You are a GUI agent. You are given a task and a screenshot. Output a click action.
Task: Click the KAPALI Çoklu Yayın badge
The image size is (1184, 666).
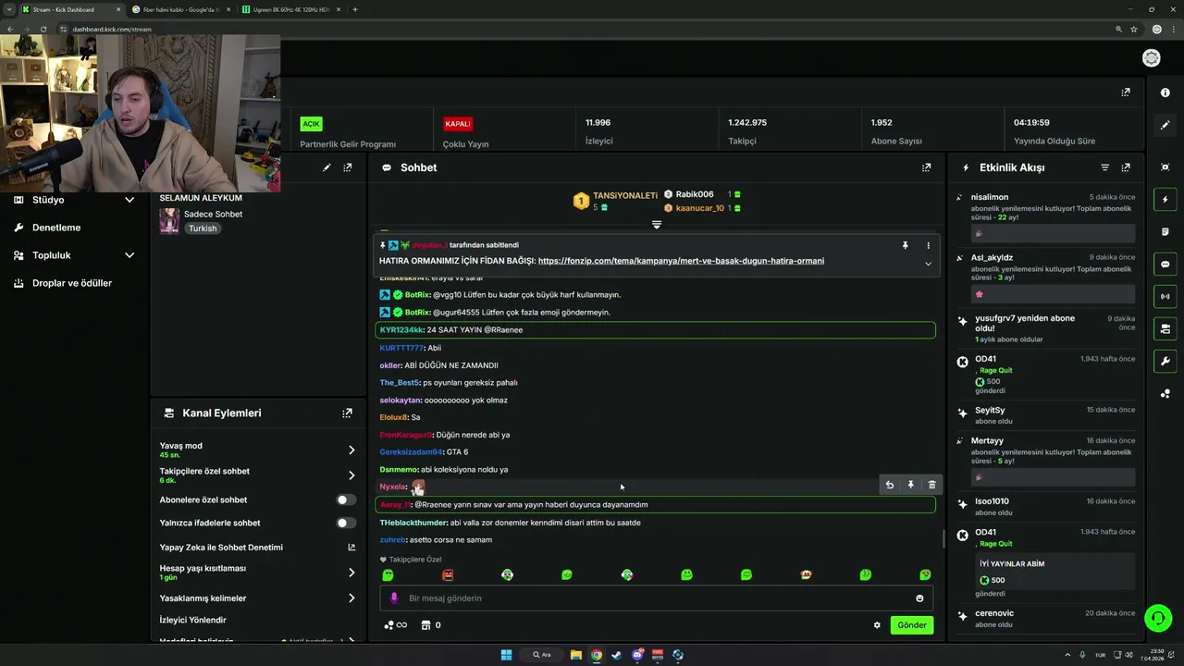pos(458,124)
